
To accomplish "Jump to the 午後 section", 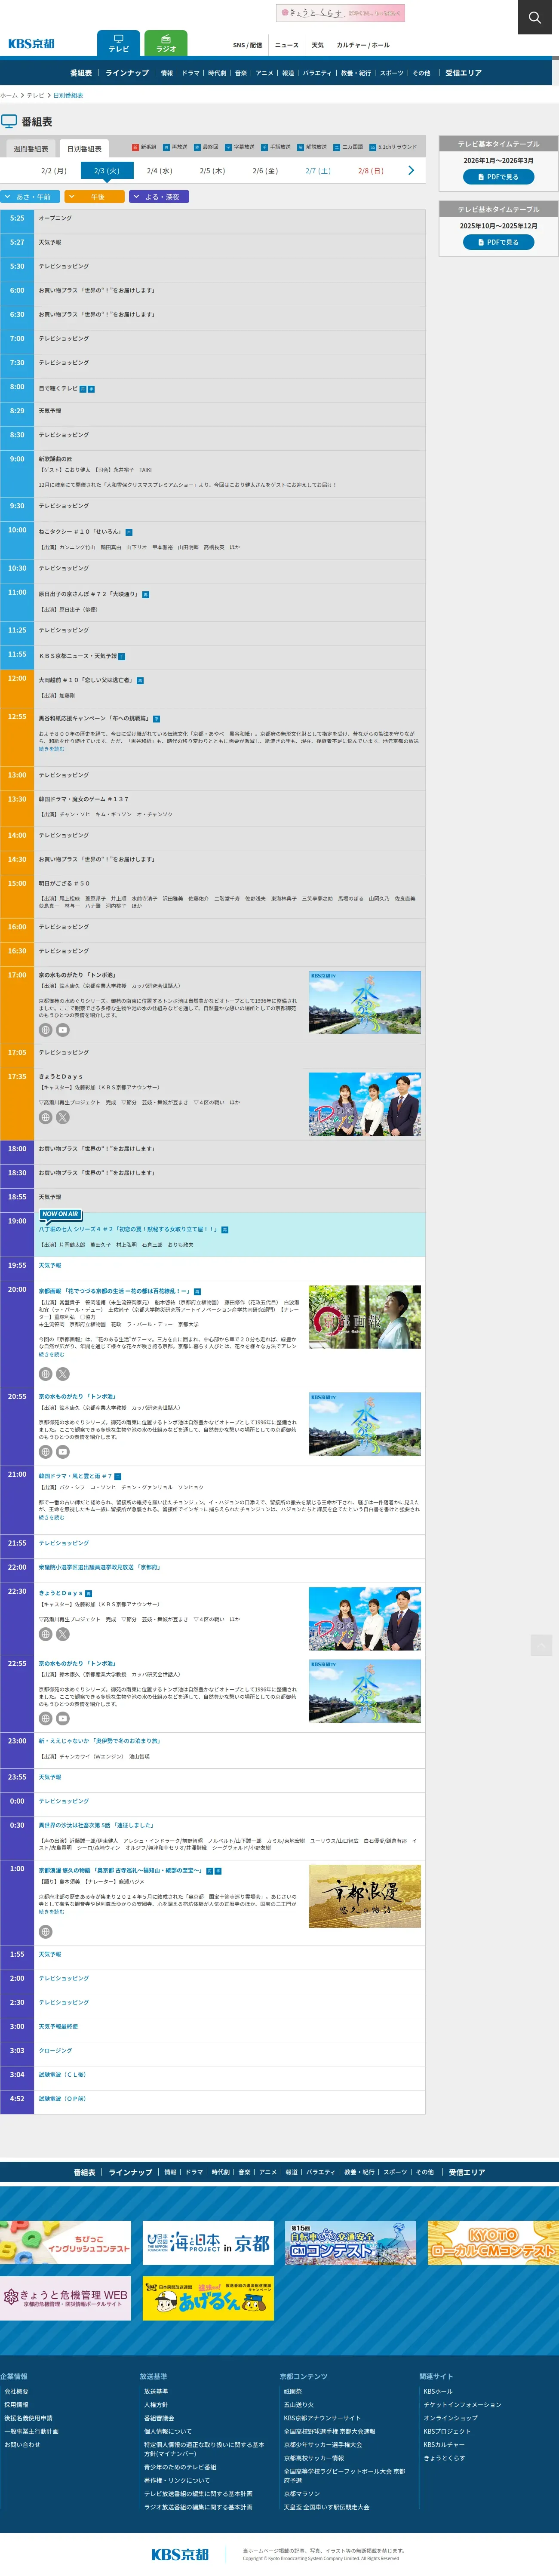I will click(x=94, y=197).
